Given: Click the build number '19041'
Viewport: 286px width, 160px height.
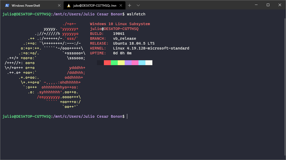Looking at the screenshot, I should [x=119, y=34].
